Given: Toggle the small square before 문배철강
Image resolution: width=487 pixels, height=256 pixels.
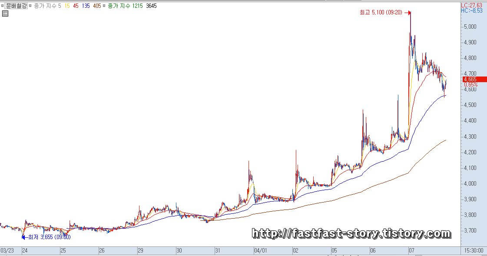Looking at the screenshot, I should 3,6.
